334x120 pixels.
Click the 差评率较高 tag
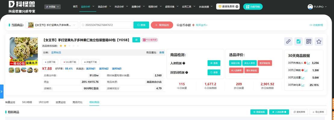264,63
